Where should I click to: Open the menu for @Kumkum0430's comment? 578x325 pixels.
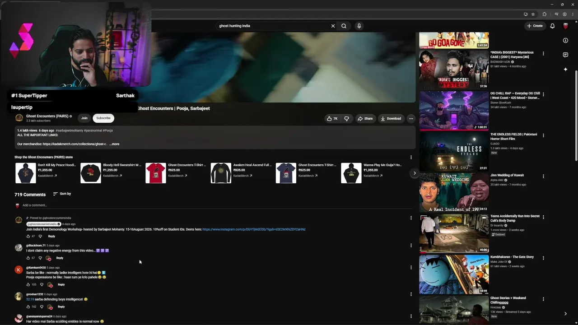point(411,267)
